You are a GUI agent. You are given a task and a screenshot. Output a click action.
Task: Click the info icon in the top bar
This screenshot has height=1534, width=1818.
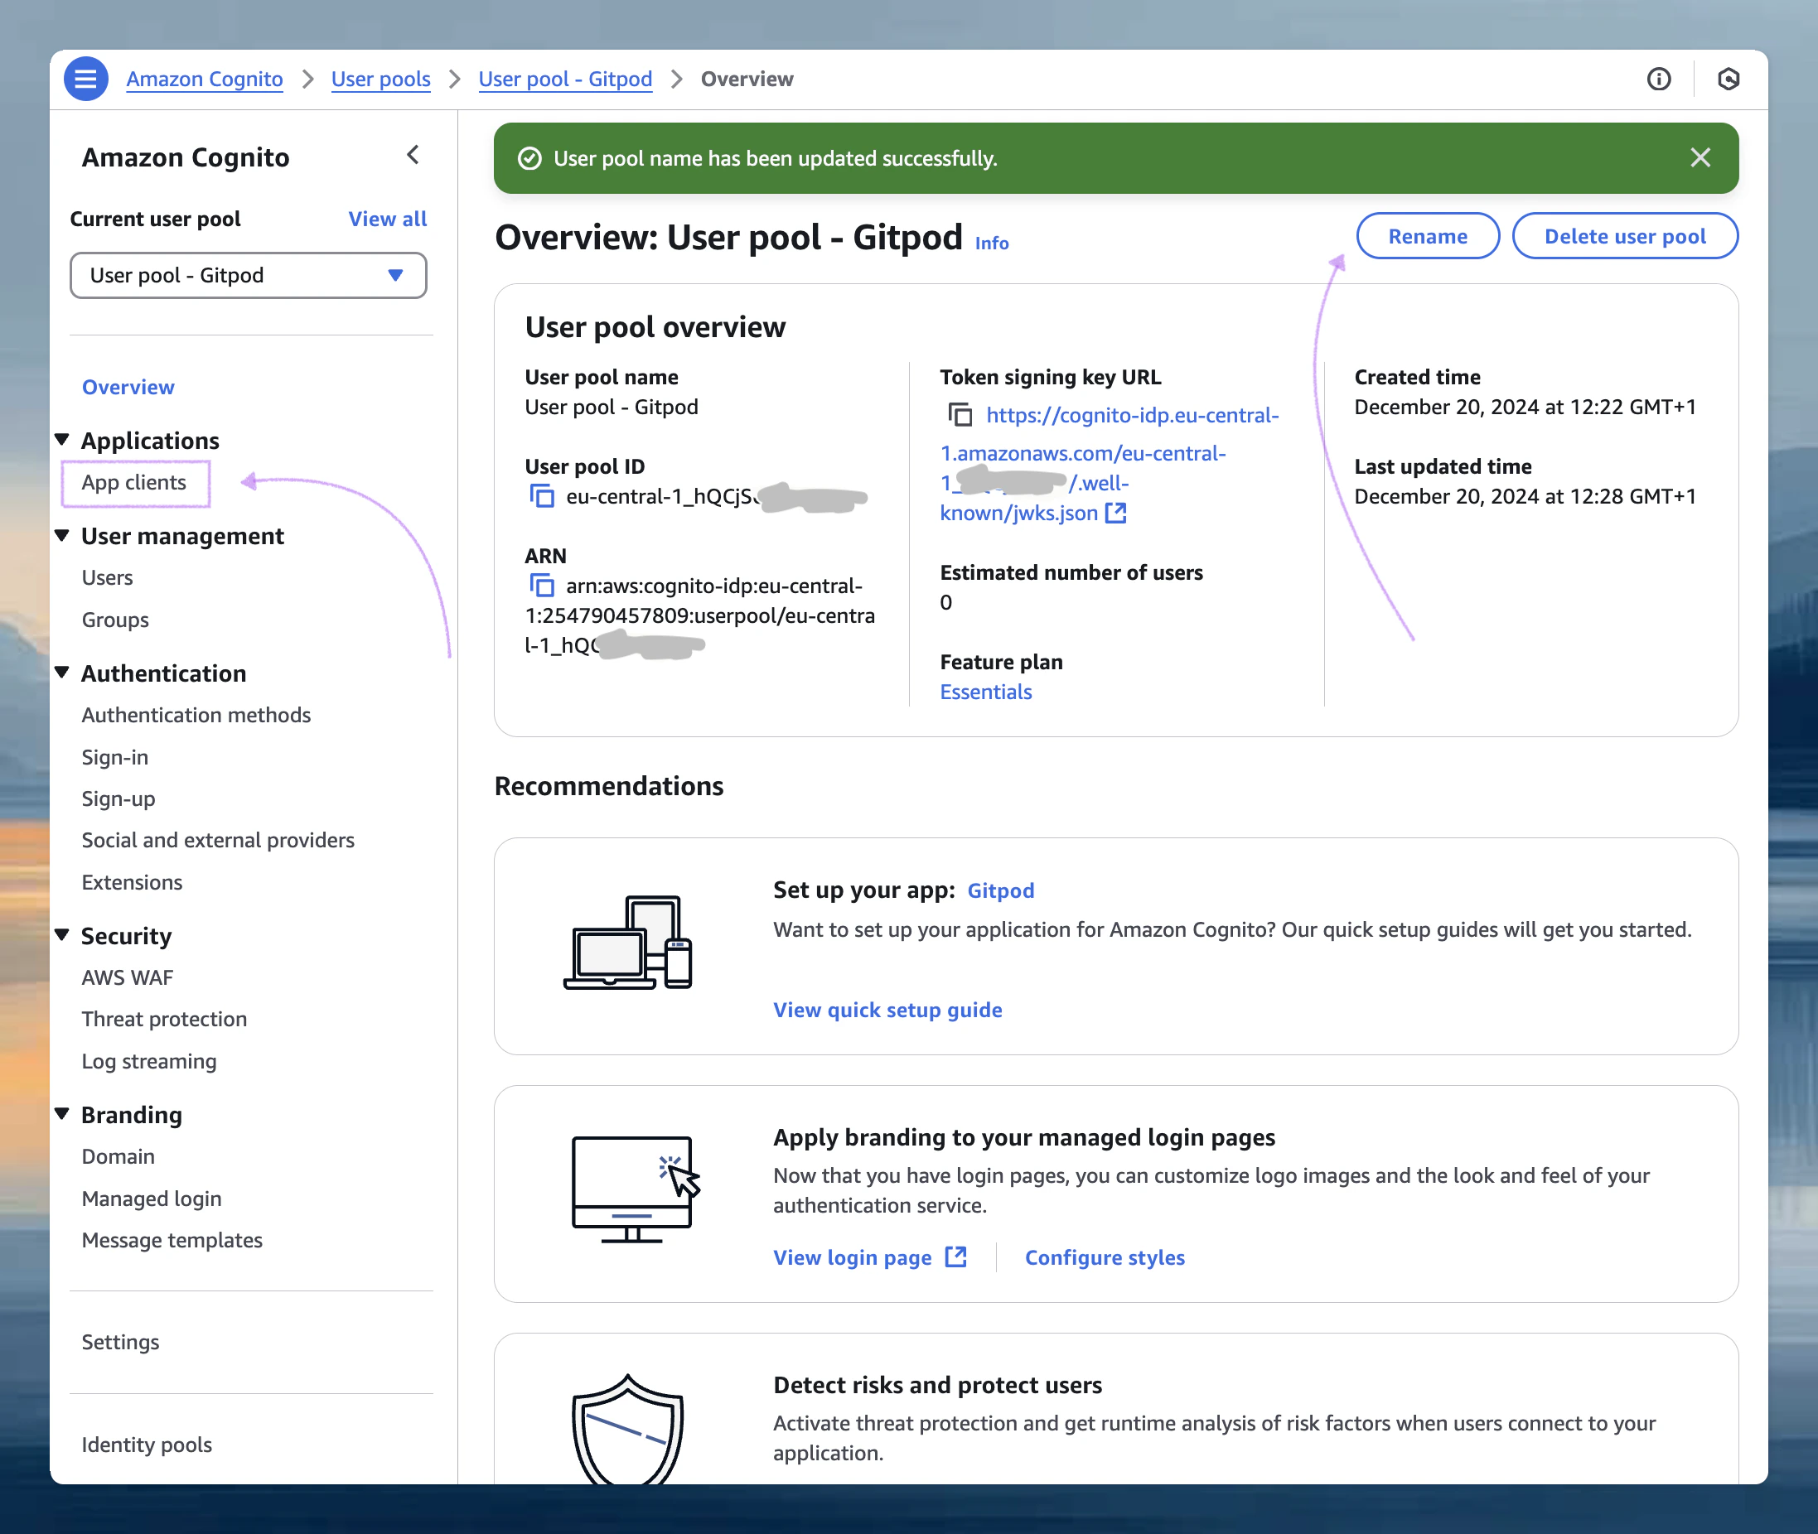[1659, 80]
